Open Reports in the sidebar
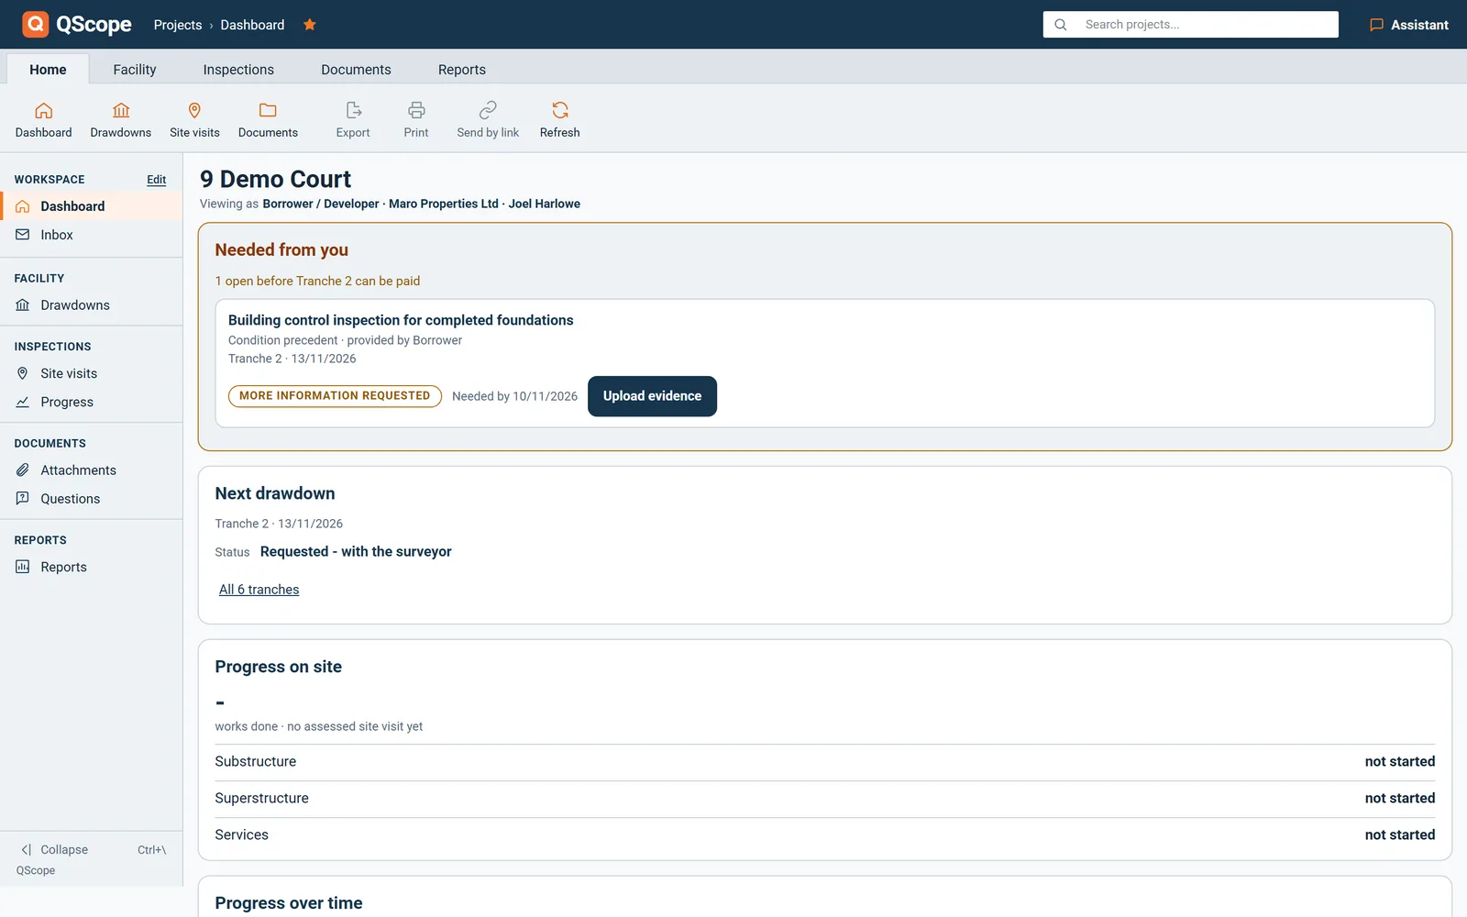Image resolution: width=1467 pixels, height=917 pixels. (91, 567)
